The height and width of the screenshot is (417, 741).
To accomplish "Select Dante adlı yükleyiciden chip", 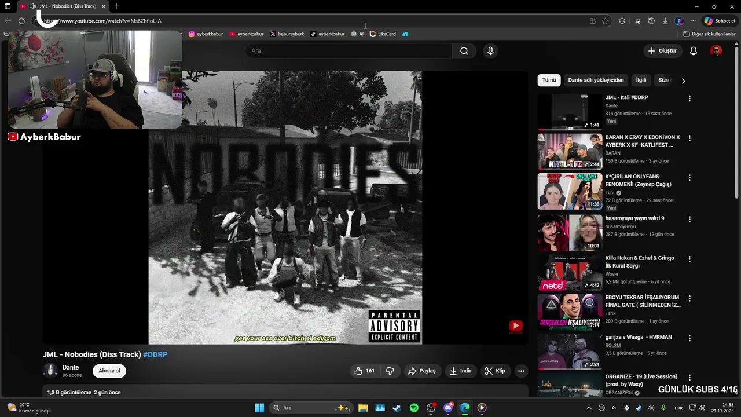I will pyautogui.click(x=596, y=80).
